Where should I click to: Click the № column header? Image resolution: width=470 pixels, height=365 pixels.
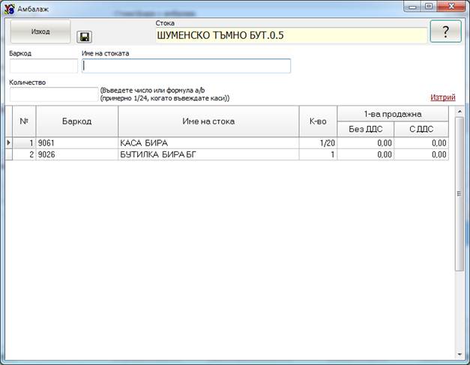24,121
